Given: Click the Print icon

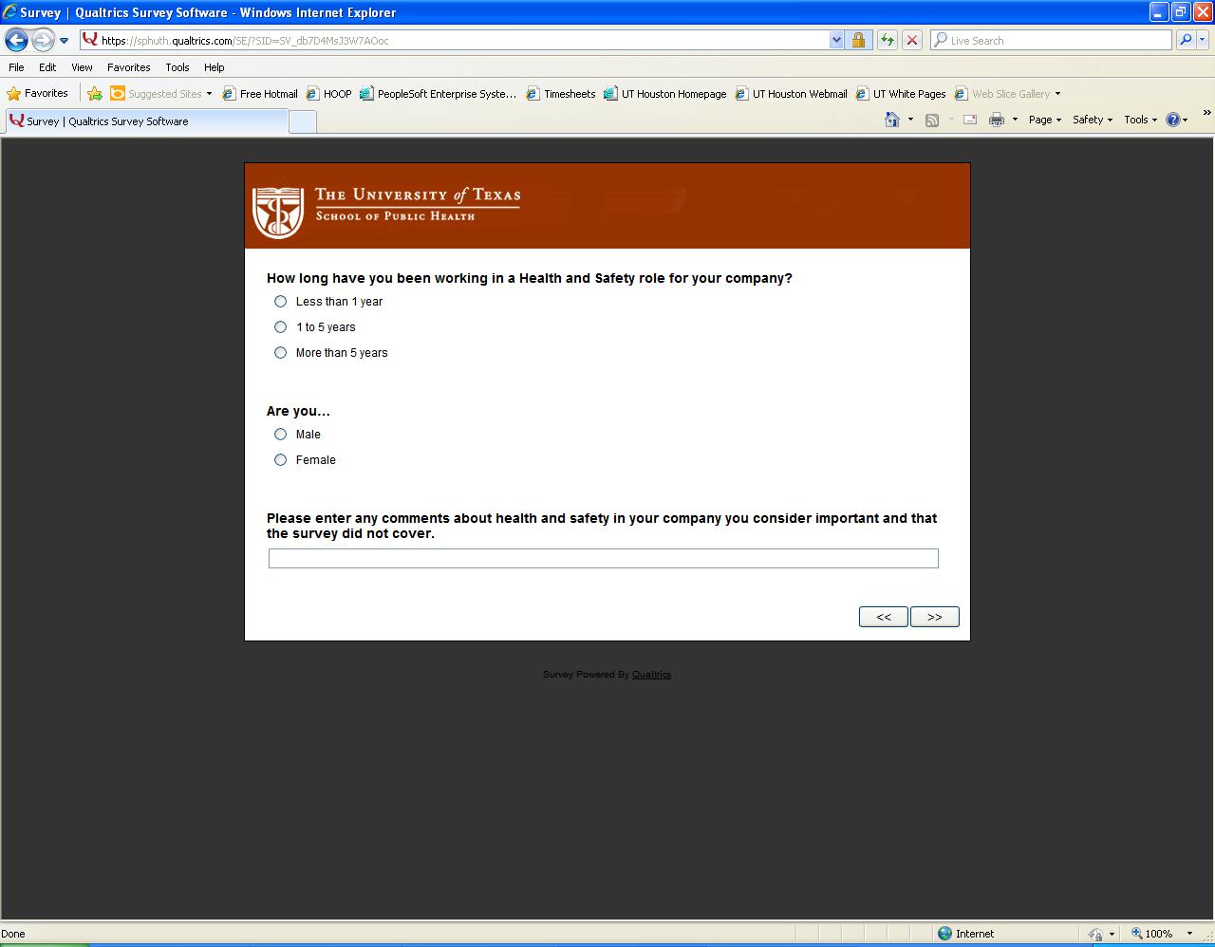Looking at the screenshot, I should pos(997,120).
